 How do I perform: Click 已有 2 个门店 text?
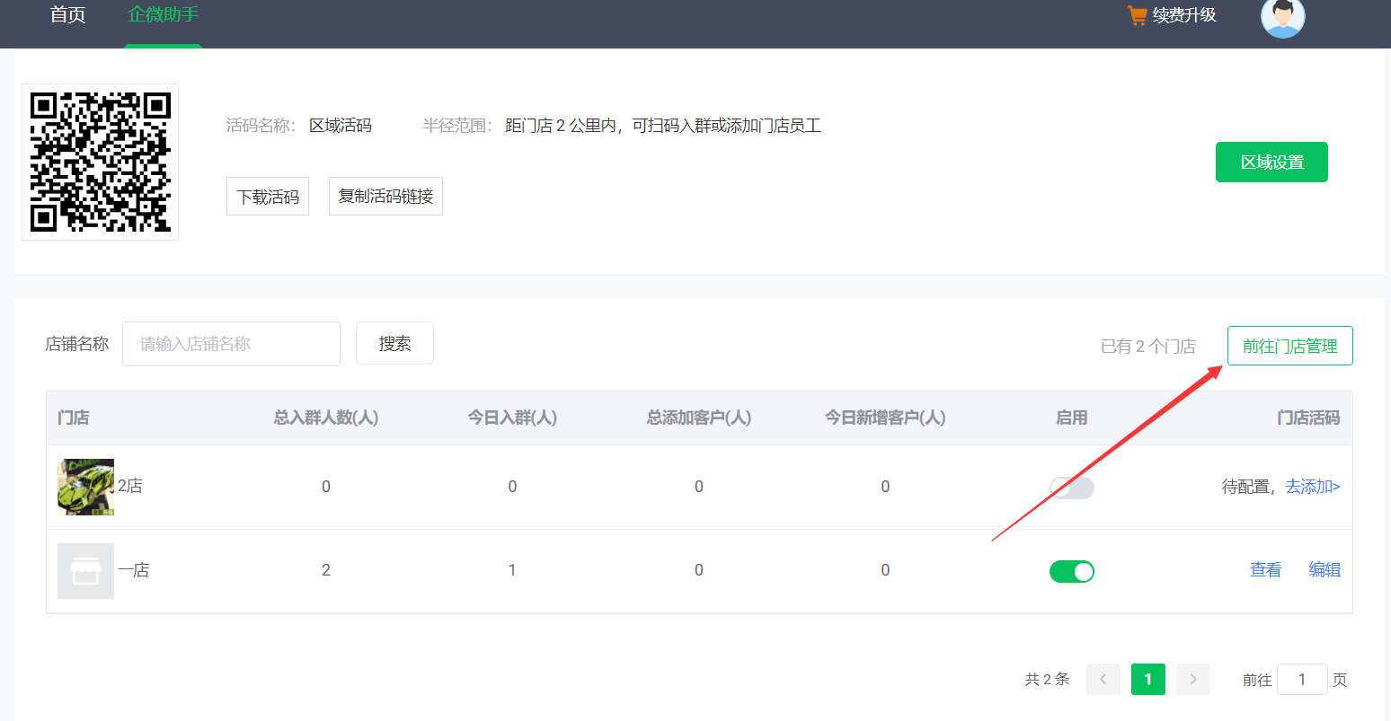(x=1148, y=347)
